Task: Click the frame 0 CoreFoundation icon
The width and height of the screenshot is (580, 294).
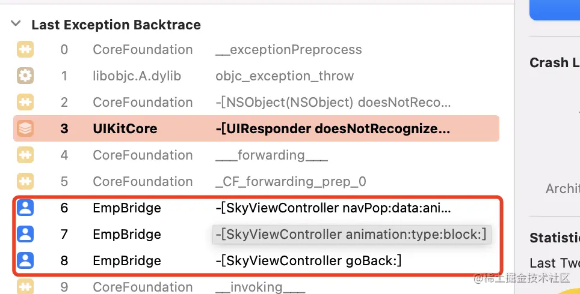Action: pos(25,50)
